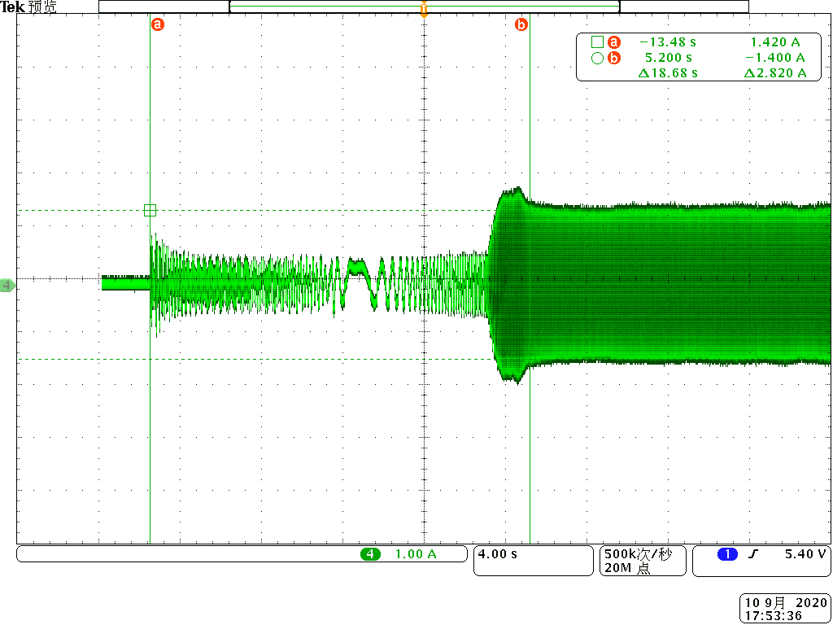Image resolution: width=833 pixels, height=625 pixels.
Task: Click the 5.40 V trigger level value
Action: coord(805,553)
